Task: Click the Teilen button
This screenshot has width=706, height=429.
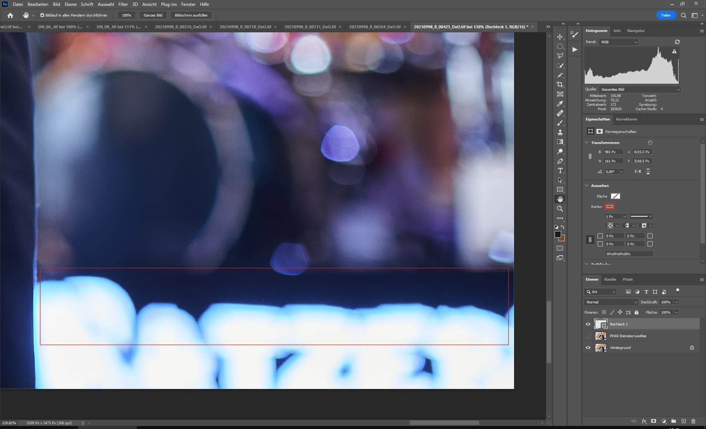Action: pyautogui.click(x=666, y=15)
